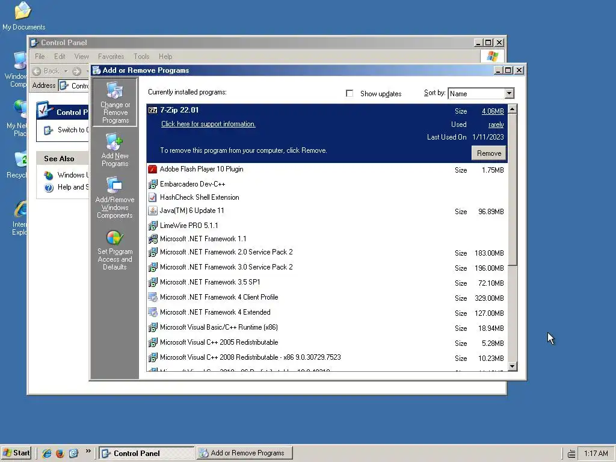Click the third Quick Launch icon
This screenshot has height=462, width=616.
coord(73,453)
